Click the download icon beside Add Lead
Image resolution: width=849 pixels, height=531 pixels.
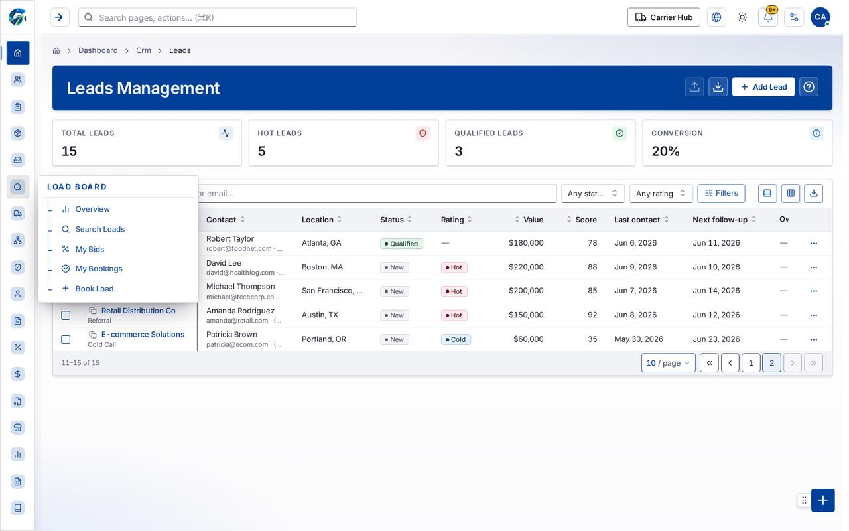pos(718,87)
